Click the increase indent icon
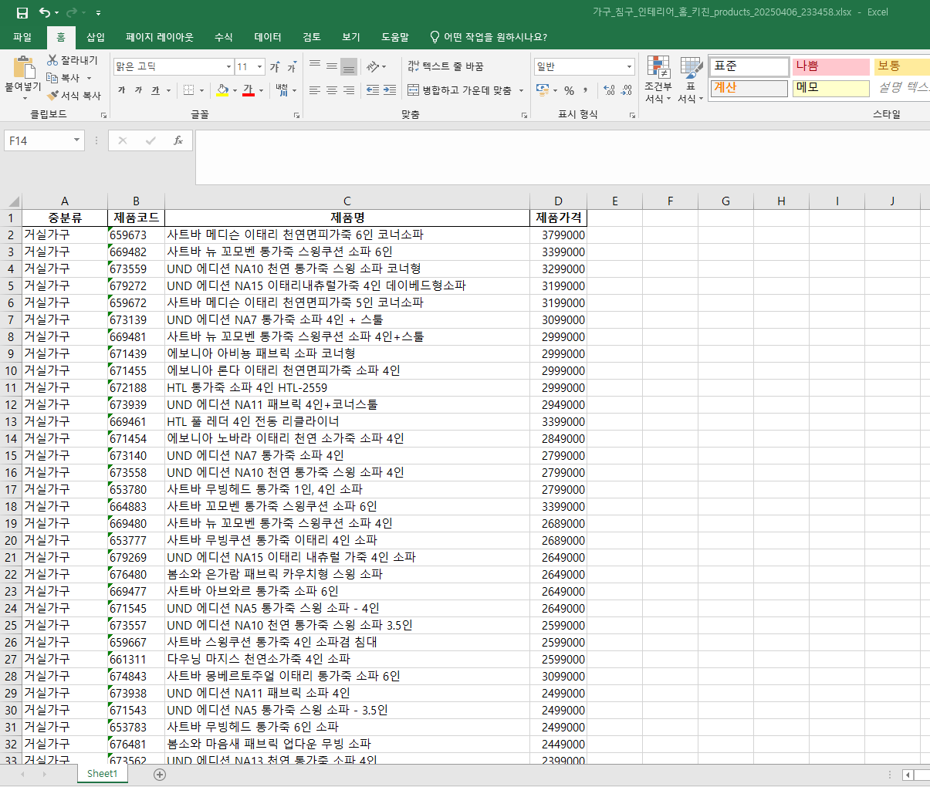 390,90
